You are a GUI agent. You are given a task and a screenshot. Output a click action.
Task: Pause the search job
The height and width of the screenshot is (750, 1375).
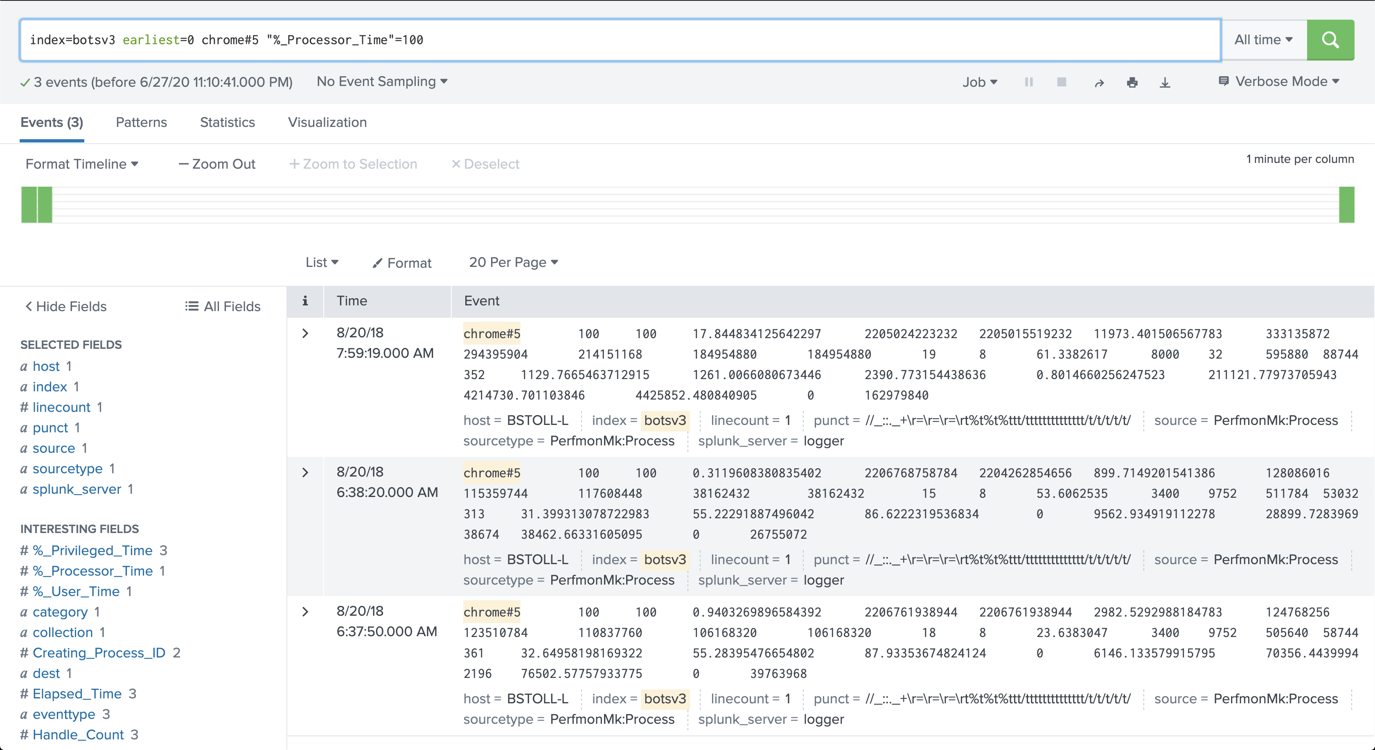[1028, 82]
